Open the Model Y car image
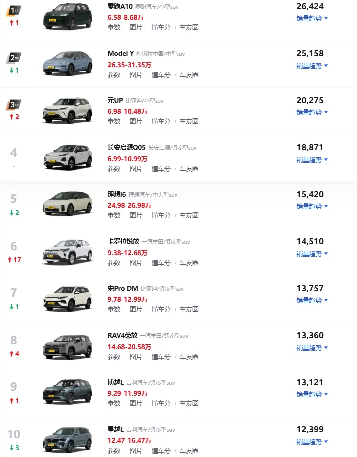 (68, 63)
